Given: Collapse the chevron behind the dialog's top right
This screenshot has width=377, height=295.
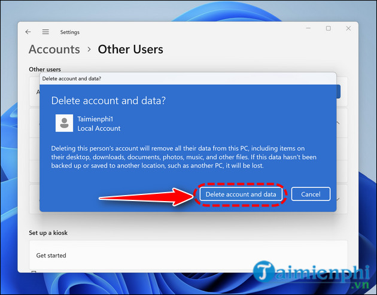Looking at the screenshot, I should [339, 123].
